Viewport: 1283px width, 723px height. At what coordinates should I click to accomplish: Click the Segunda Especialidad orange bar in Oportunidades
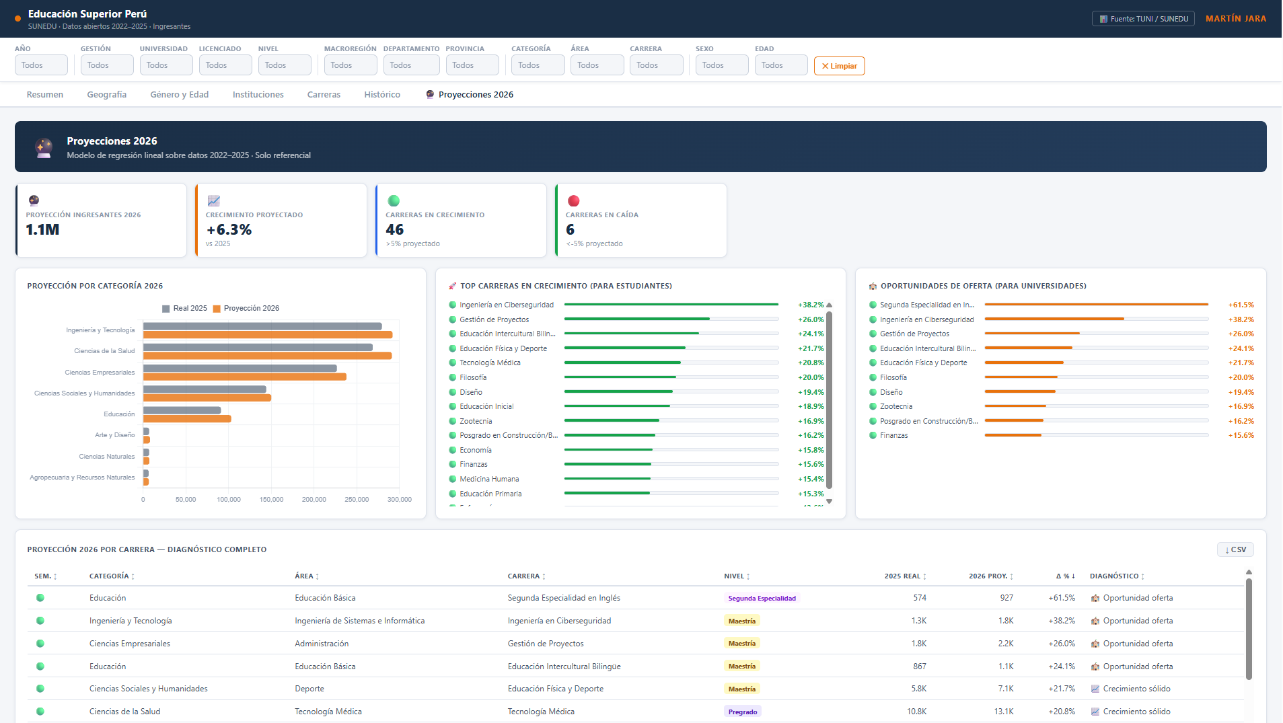coord(1097,305)
